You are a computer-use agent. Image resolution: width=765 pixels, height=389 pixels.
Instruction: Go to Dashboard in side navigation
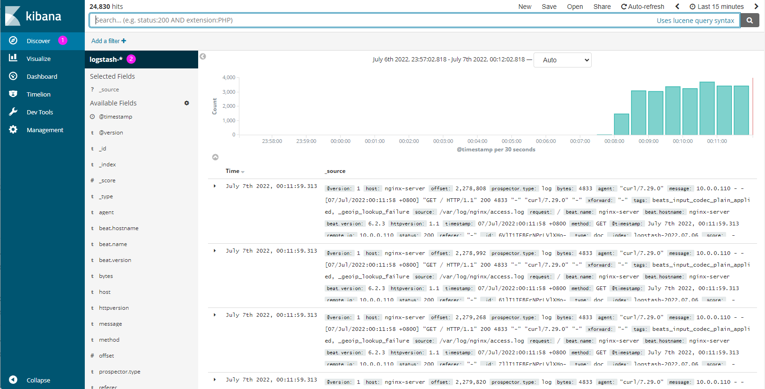(42, 76)
